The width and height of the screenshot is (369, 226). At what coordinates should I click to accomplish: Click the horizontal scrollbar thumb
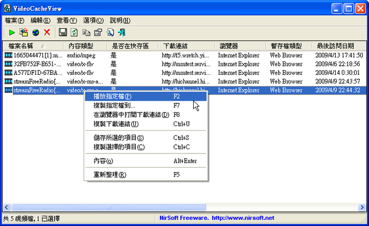pyautogui.click(x=108, y=207)
